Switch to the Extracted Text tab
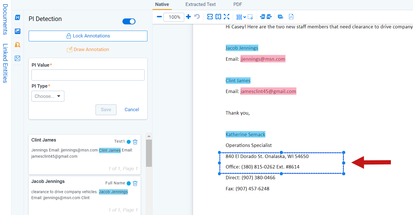The width and height of the screenshot is (413, 215). (x=200, y=4)
